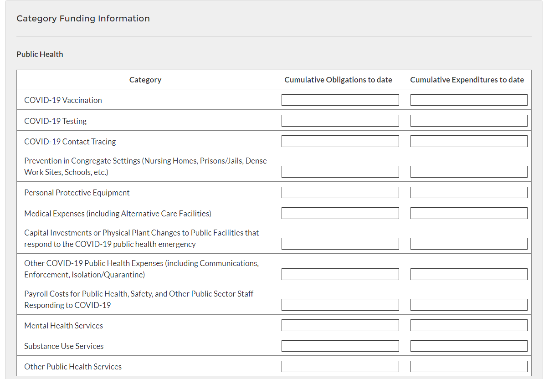549x379 pixels.
Task: Focus COVID-19 Contact Tracing expenditures field
Action: [x=469, y=141]
